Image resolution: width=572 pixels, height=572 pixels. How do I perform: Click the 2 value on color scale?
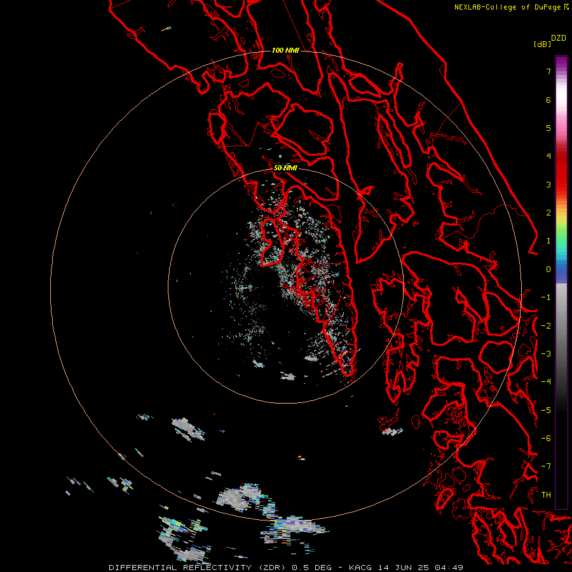pyautogui.click(x=548, y=213)
